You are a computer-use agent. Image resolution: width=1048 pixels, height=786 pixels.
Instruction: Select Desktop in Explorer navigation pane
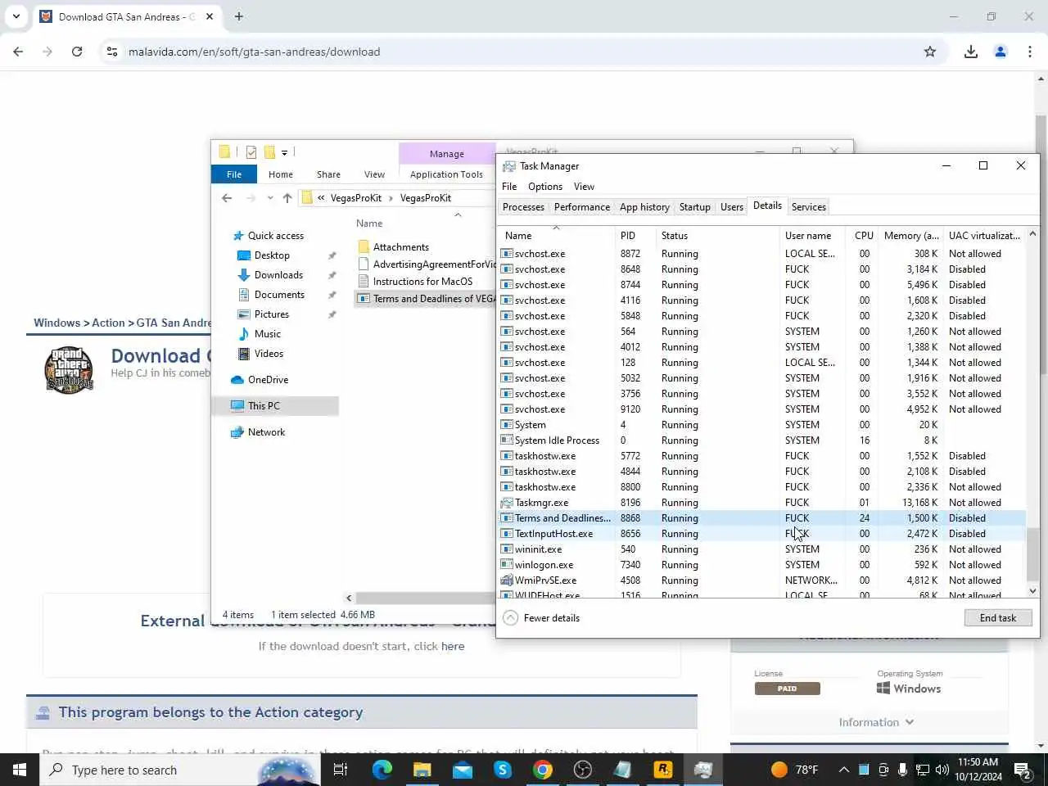click(272, 255)
